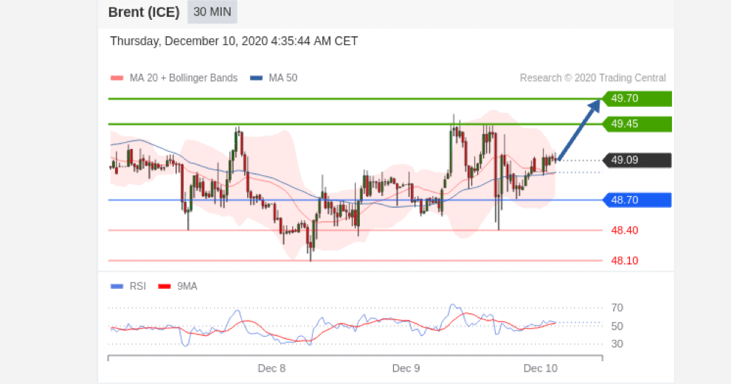The image size is (731, 384).
Task: Click the Dec 9 date axis label
Action: (406, 369)
